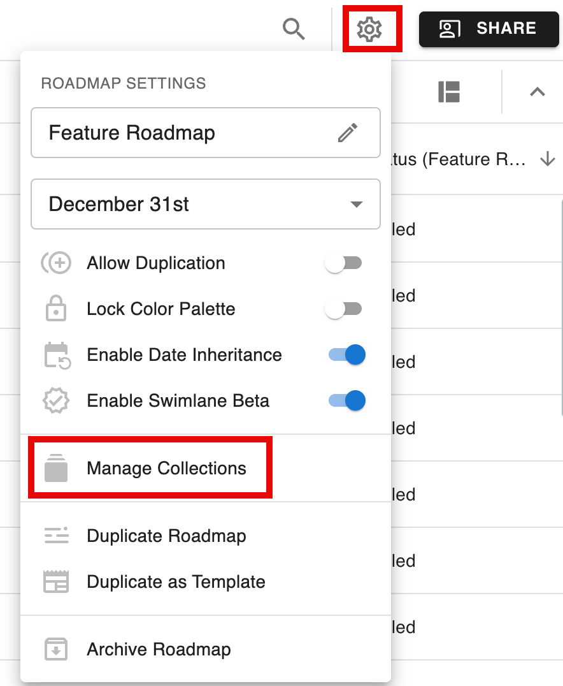This screenshot has height=686, width=563.
Task: Click the sort arrow next to Status column
Action: (x=548, y=160)
